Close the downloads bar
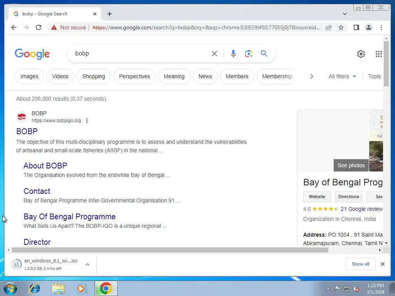The height and width of the screenshot is (296, 395). [382, 264]
